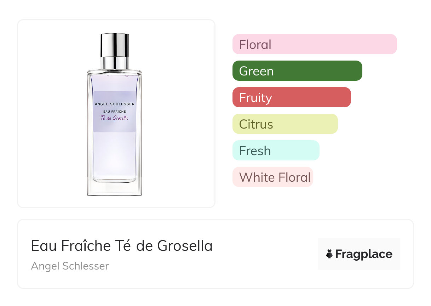
Task: Click the Green label text
Action: tap(256, 71)
